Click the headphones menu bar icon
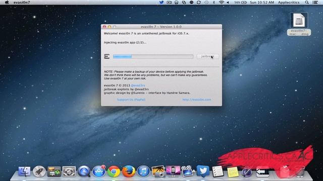The height and width of the screenshot is (181, 323). click(176, 2)
